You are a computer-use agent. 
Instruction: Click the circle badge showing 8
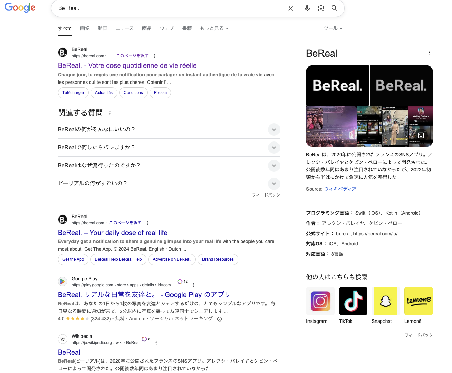tap(146, 339)
